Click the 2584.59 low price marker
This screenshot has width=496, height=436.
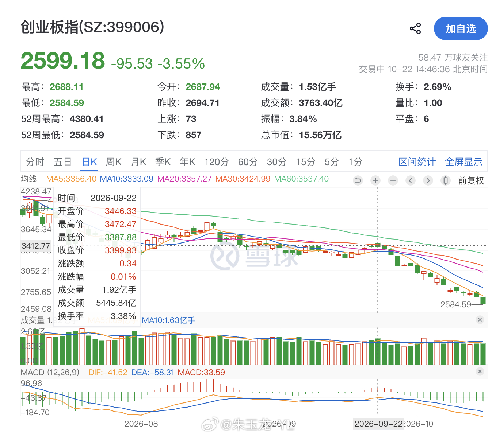click(456, 304)
